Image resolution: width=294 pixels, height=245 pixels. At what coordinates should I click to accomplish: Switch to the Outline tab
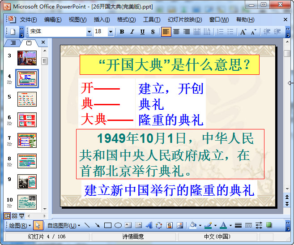tap(13, 43)
